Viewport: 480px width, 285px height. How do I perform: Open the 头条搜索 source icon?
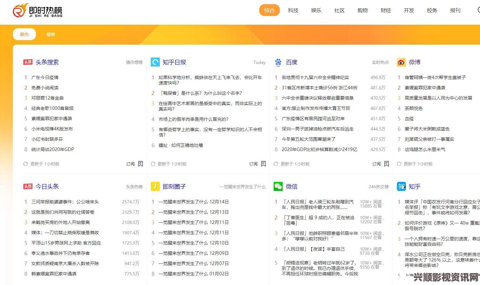[x=28, y=62]
